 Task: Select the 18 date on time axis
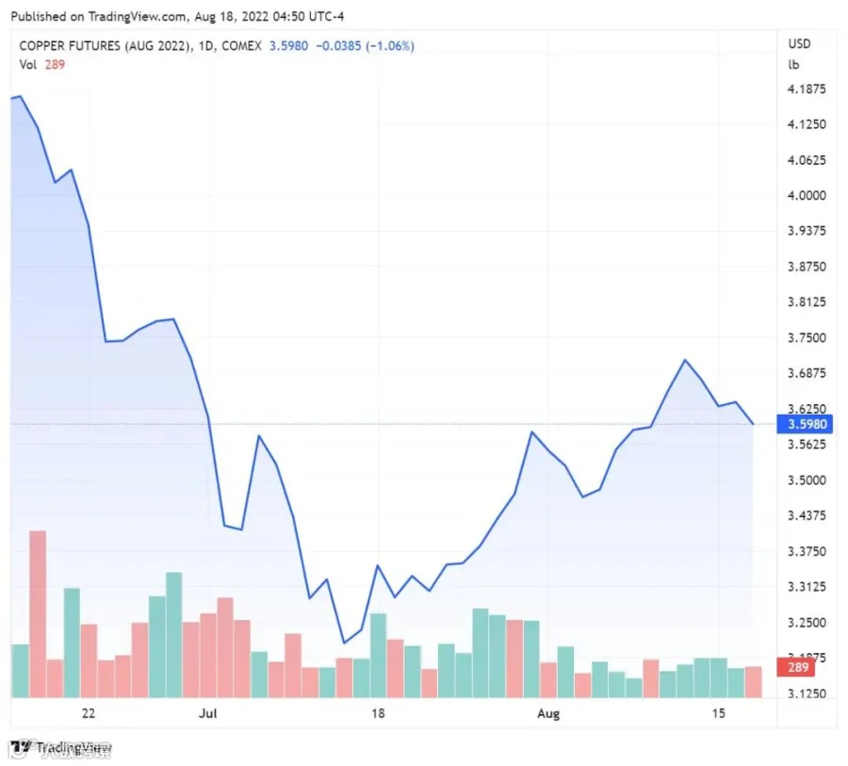[x=378, y=713]
